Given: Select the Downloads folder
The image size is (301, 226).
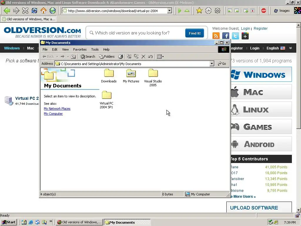Looking at the screenshot, I should point(109,76).
